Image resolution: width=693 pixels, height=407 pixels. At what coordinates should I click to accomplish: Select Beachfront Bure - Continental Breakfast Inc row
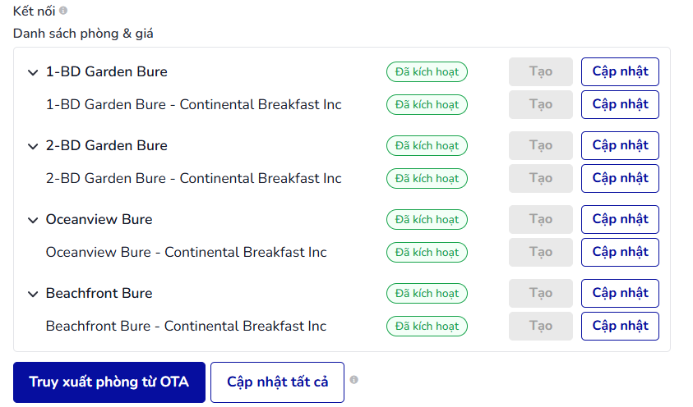[x=343, y=326]
